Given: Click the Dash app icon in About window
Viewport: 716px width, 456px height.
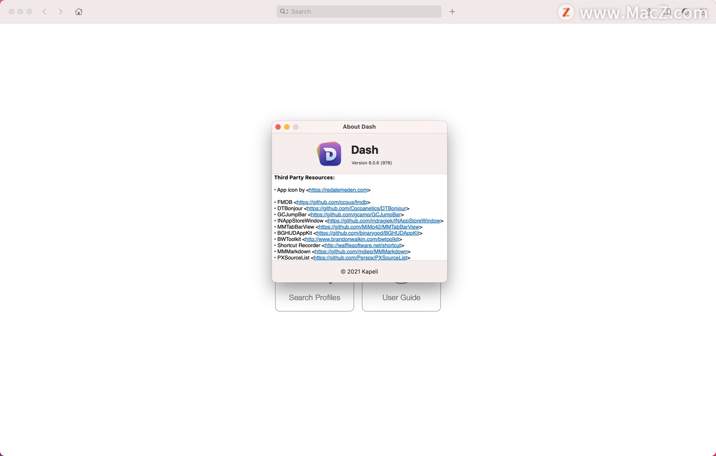Looking at the screenshot, I should (x=329, y=154).
